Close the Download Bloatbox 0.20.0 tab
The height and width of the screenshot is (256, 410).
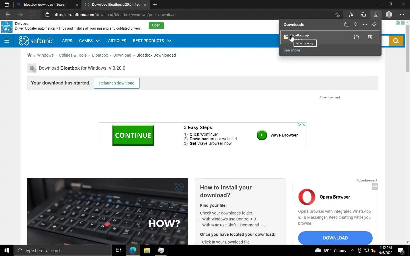(145, 5)
